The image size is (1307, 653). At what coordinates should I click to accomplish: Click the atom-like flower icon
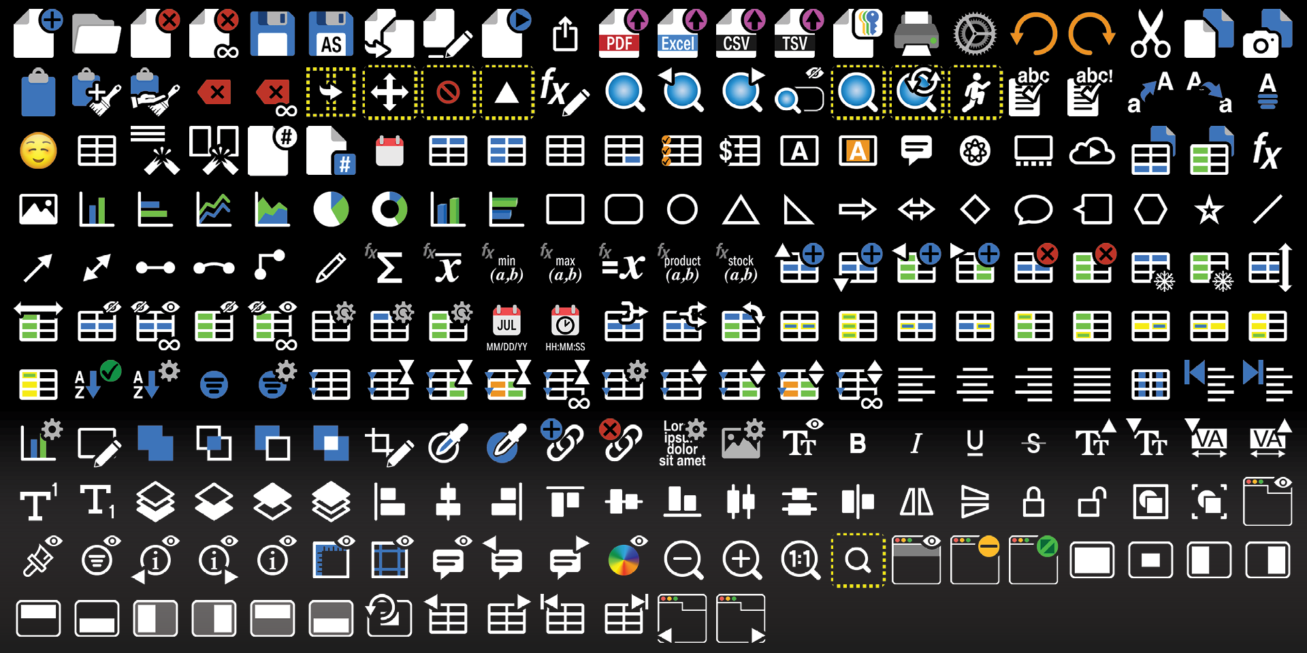(x=975, y=151)
